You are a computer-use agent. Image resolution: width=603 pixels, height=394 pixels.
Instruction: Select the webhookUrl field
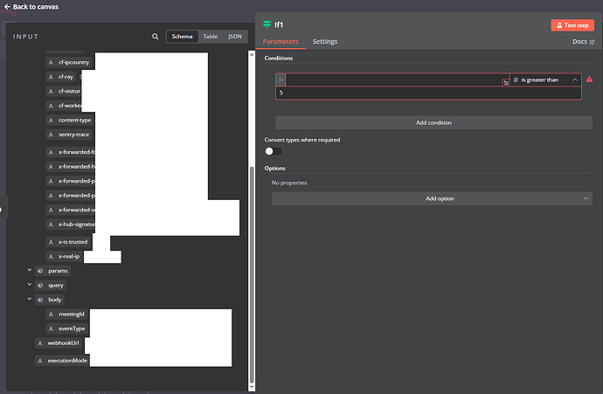[x=58, y=343]
